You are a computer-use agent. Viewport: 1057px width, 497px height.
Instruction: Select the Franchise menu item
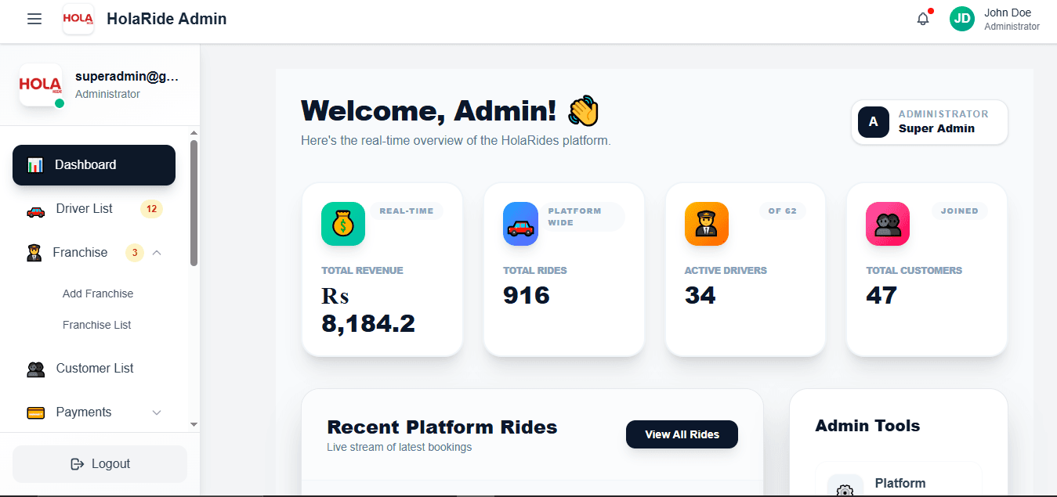click(x=94, y=253)
